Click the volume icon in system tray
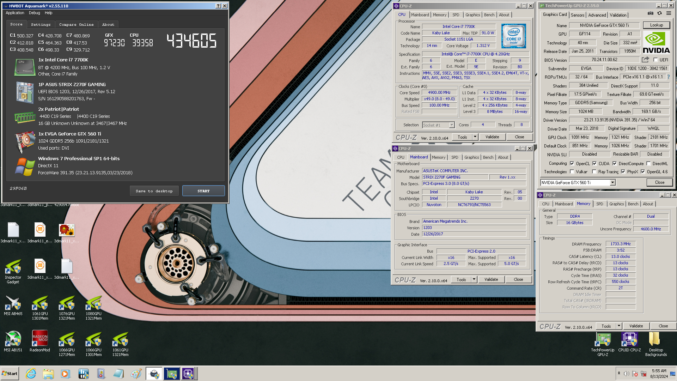Screen dimensions: 677x381 (x=627, y=374)
